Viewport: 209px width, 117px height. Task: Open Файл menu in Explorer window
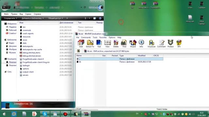click(x=6, y=14)
